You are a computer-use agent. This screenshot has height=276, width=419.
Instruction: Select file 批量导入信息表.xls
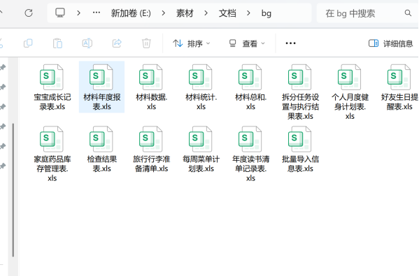click(300, 150)
